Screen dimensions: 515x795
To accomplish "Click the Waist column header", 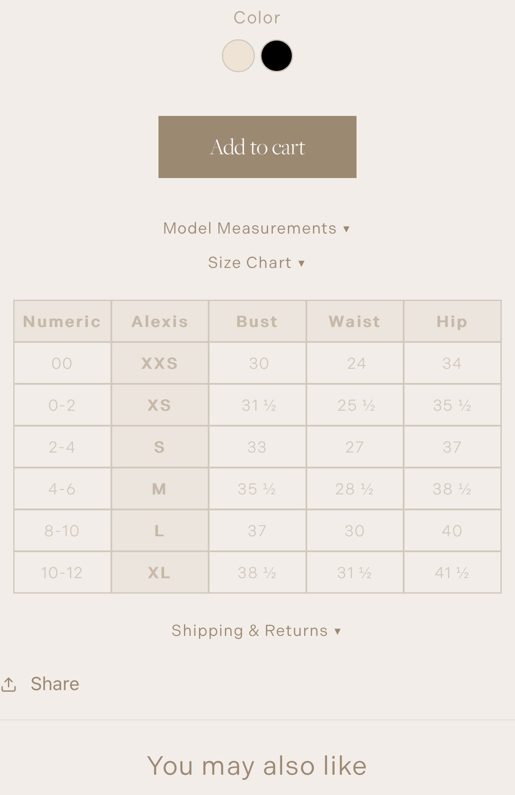I will coord(355,321).
